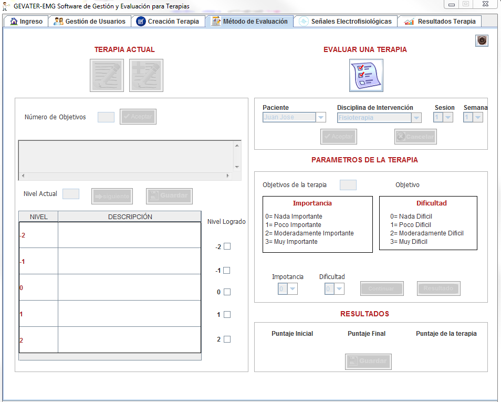Click the edit therapy pencil icon

point(107,75)
